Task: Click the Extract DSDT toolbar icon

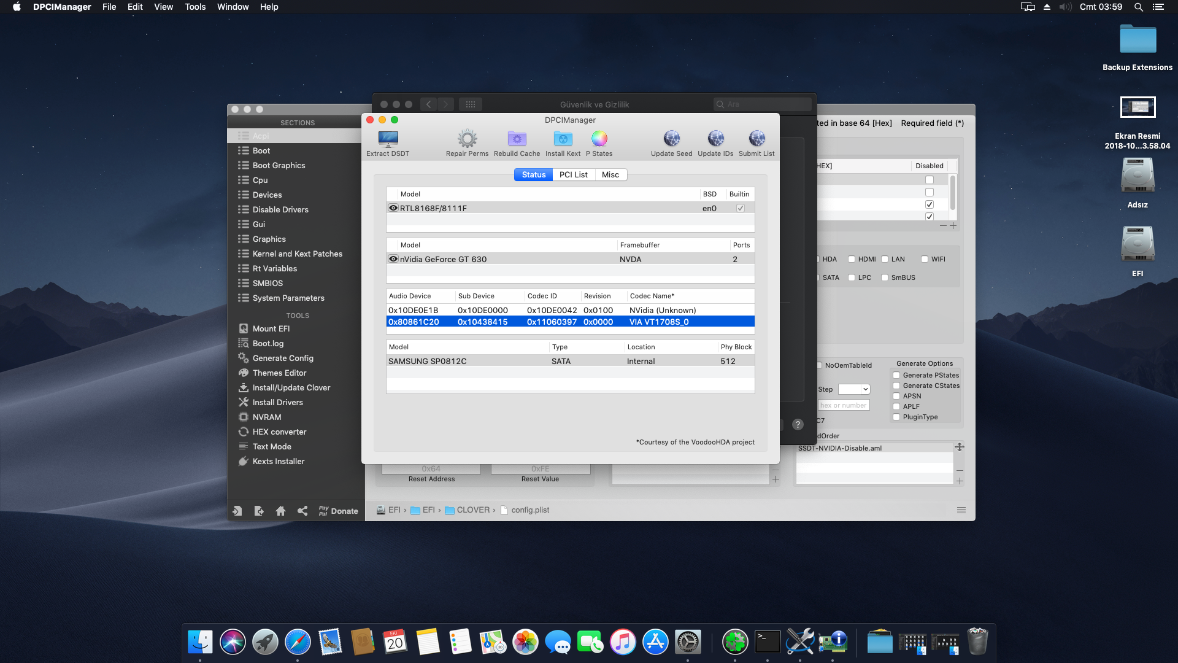Action: (x=388, y=139)
